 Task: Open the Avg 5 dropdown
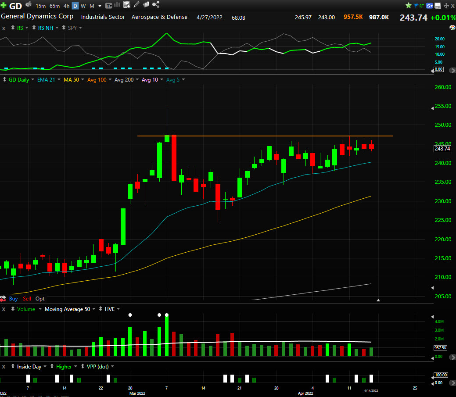click(183, 79)
